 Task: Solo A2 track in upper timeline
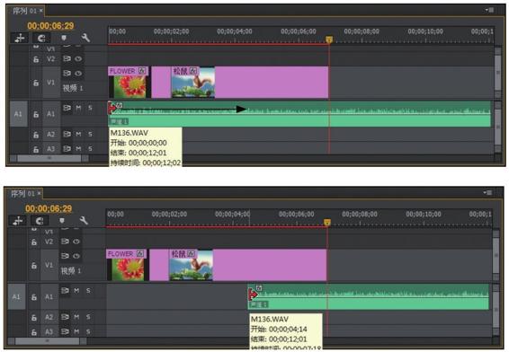click(90, 134)
